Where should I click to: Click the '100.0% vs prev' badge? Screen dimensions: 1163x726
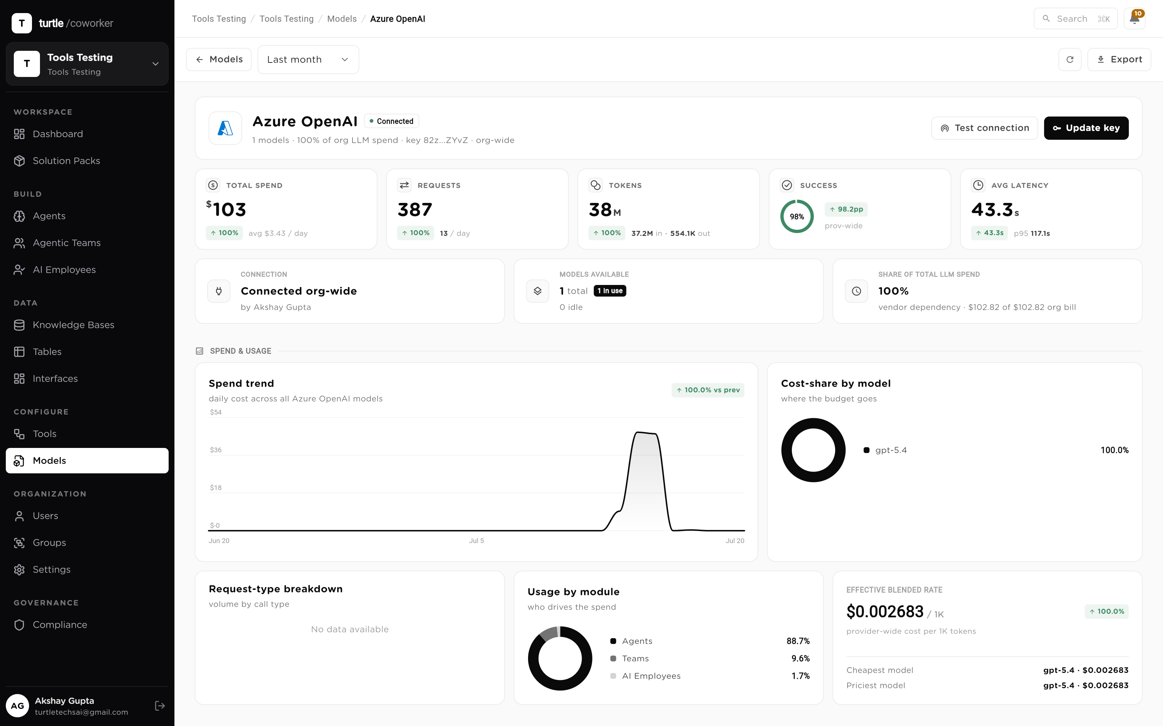pyautogui.click(x=708, y=390)
